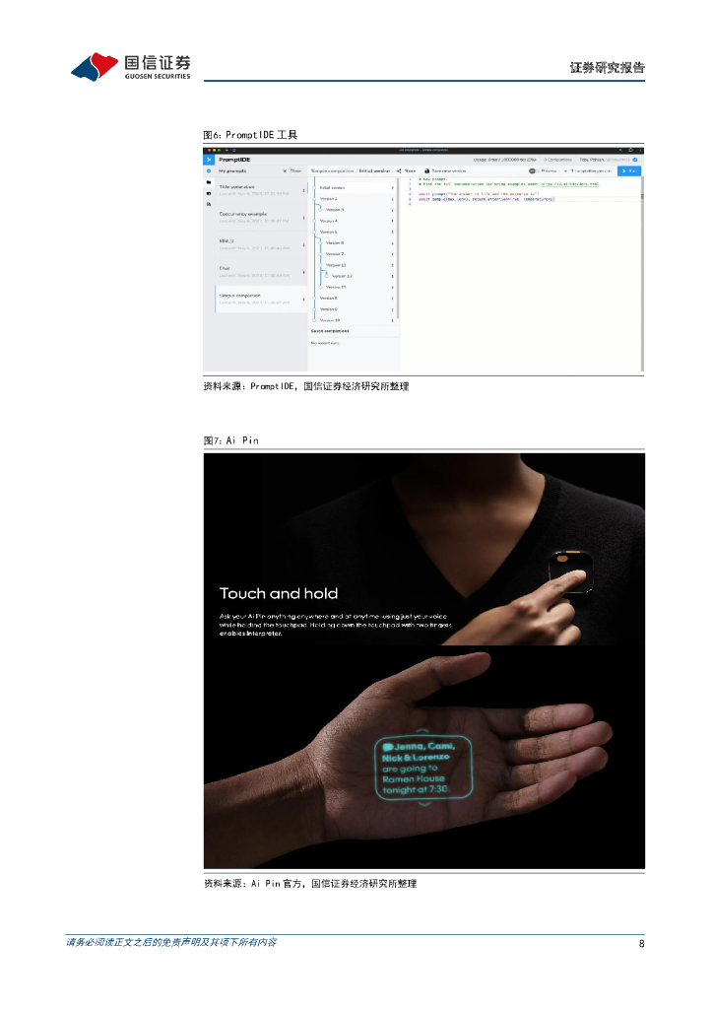Click the page number 8
This screenshot has width=713, height=1009.
pyautogui.click(x=642, y=943)
